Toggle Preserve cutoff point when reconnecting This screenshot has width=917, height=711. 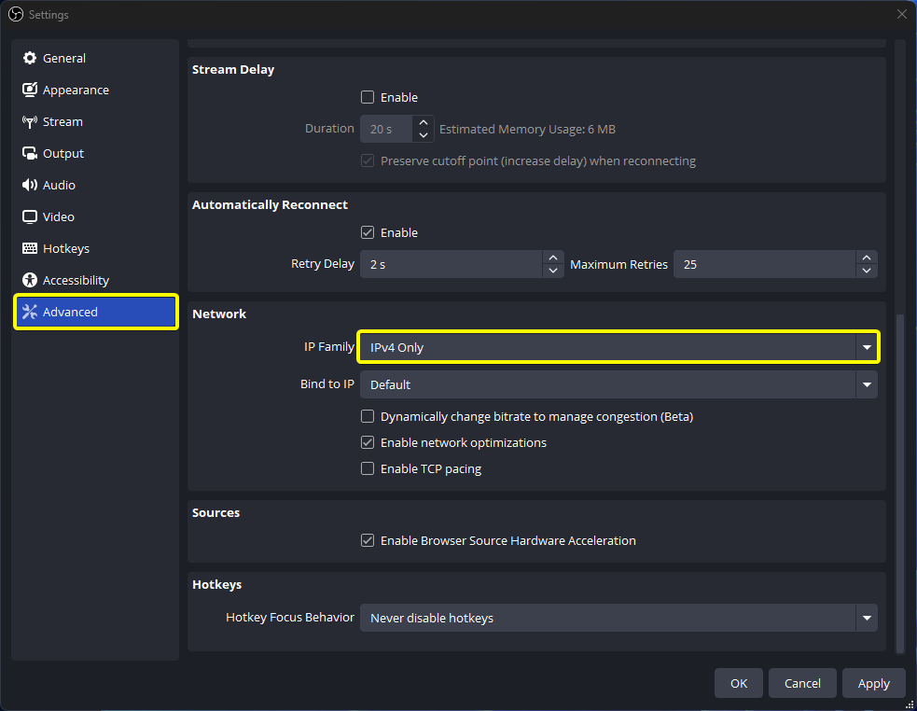(368, 160)
